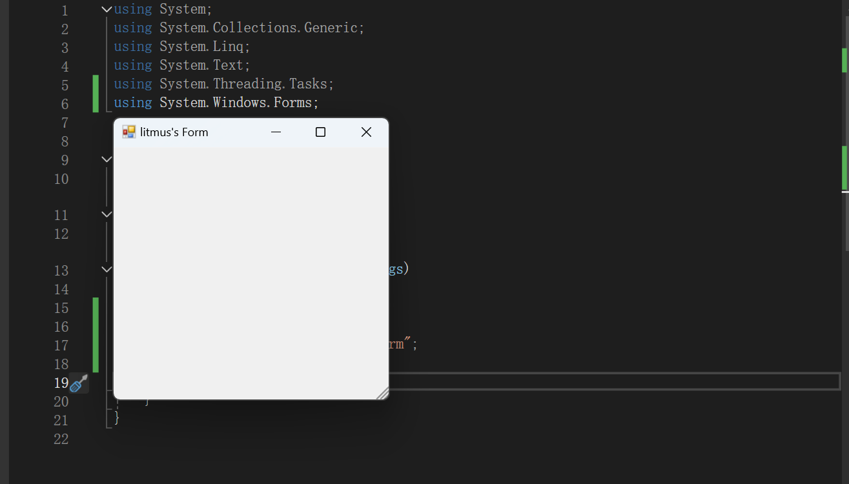Screen dimensions: 849x484
Task: Click the screwdriver quick actions icon on line 19
Action: pos(79,383)
